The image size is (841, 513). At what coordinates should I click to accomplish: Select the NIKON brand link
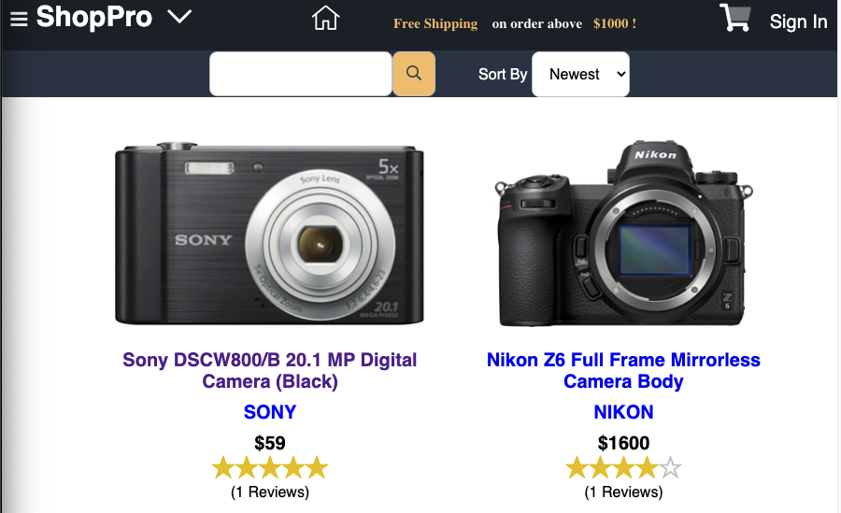tap(623, 411)
